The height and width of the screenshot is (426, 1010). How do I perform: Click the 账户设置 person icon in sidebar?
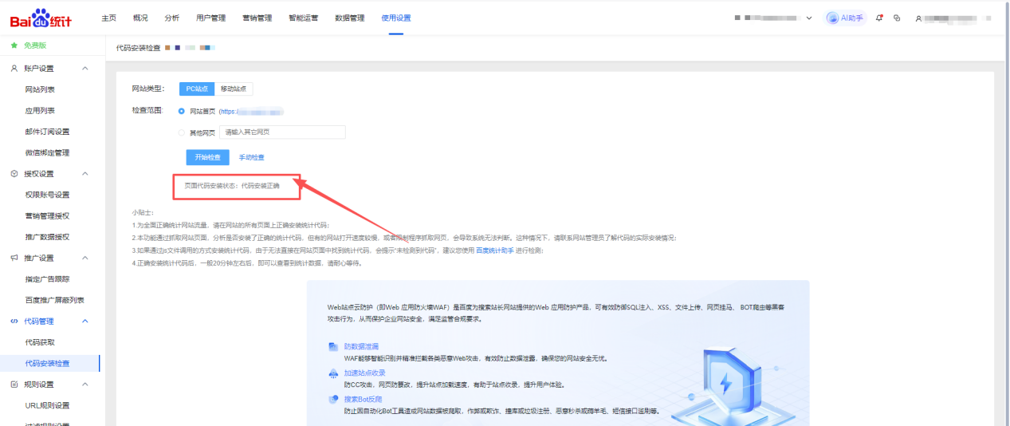pyautogui.click(x=14, y=69)
